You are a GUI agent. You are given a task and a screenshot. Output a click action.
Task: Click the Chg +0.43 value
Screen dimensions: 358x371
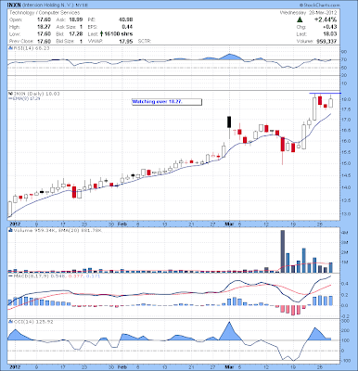(x=330, y=27)
